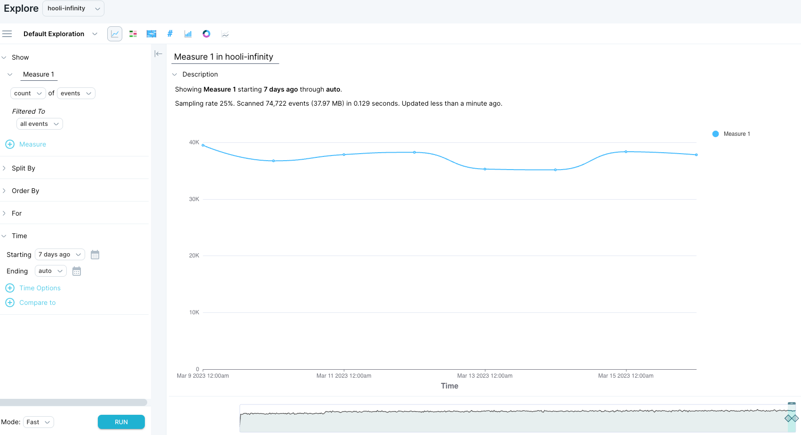Switch to the heatmap table visualization
The height and width of the screenshot is (435, 801).
[x=133, y=34]
